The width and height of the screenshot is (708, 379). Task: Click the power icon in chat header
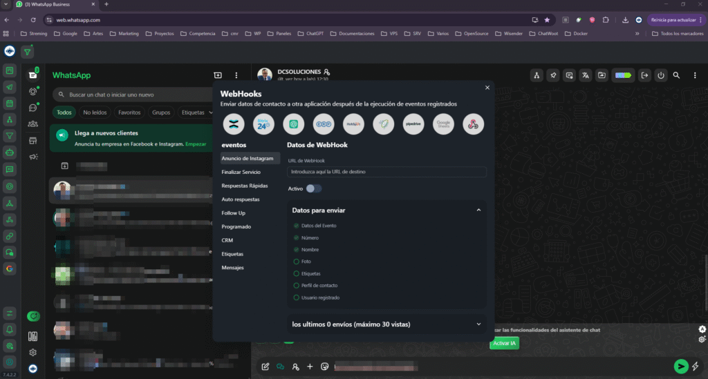[661, 76]
